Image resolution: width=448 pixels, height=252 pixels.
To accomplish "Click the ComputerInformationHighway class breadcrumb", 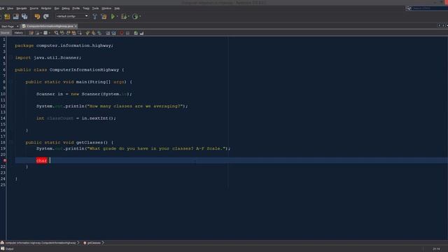I will (x=40, y=243).
